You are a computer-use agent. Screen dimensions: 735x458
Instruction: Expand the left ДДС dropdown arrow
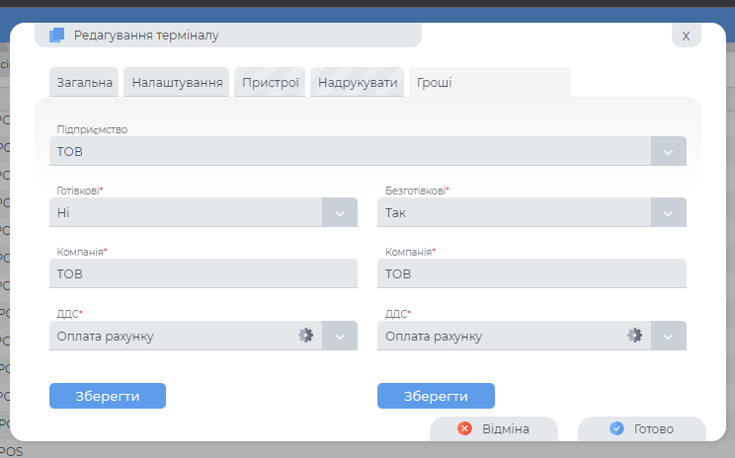point(340,337)
